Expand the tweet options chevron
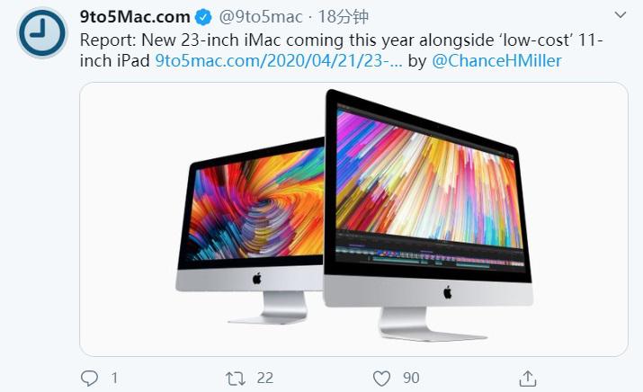Screen dimensions: 643x392 tap(621, 15)
